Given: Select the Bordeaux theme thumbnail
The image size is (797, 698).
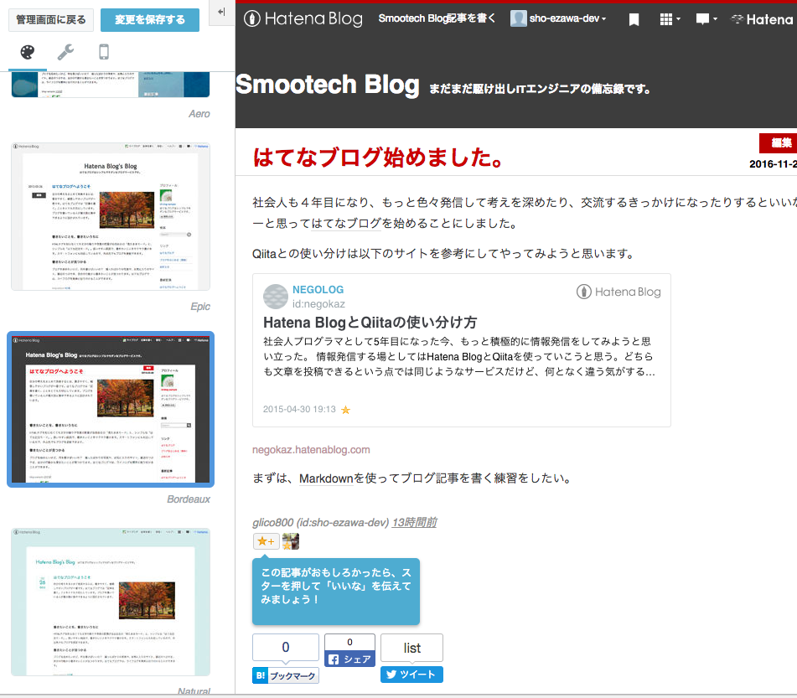Looking at the screenshot, I should (111, 409).
